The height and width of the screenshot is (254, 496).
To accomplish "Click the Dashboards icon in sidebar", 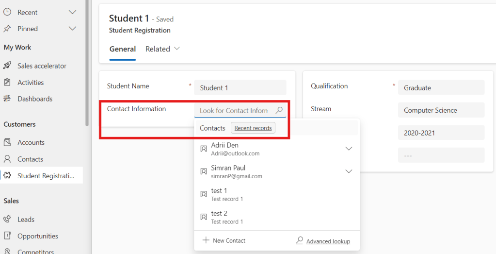I will 7,99.
